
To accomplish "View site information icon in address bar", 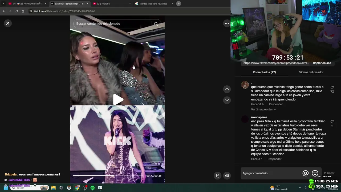I will click(31, 11).
